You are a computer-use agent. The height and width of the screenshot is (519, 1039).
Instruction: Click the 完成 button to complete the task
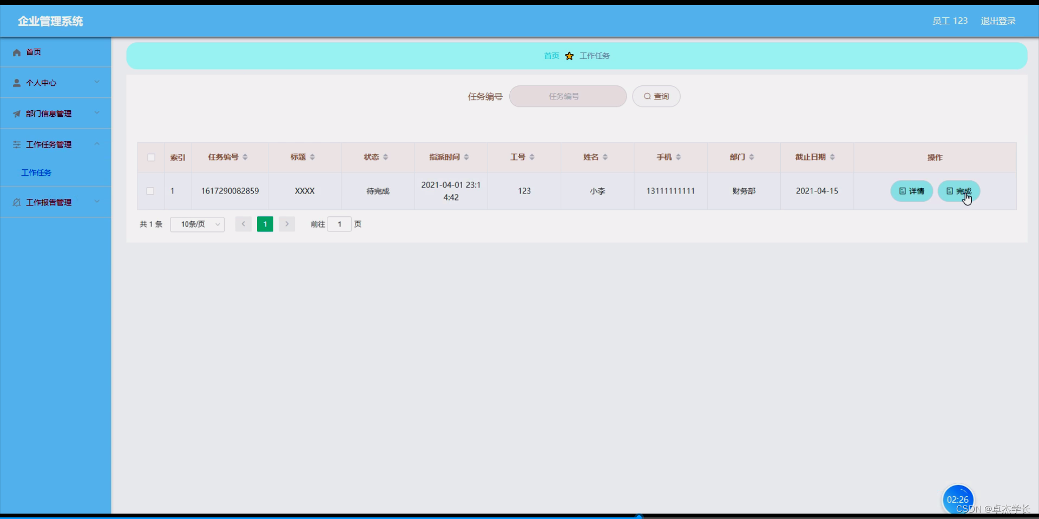[x=959, y=191]
